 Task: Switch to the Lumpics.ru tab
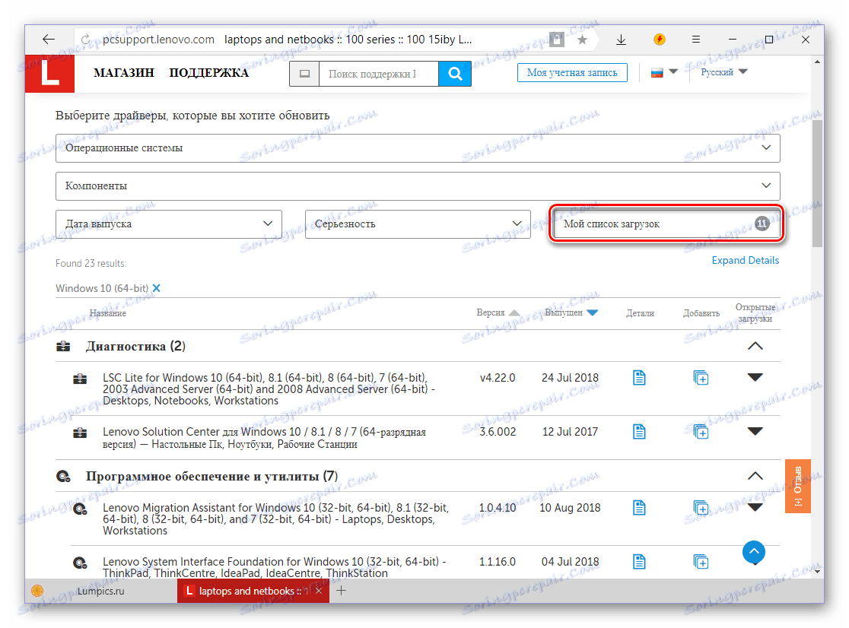[x=100, y=591]
